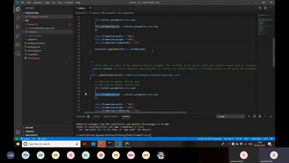This screenshot has width=289, height=163.
Task: Open Microsoft Teams from the taskbar
Action: click(x=102, y=144)
